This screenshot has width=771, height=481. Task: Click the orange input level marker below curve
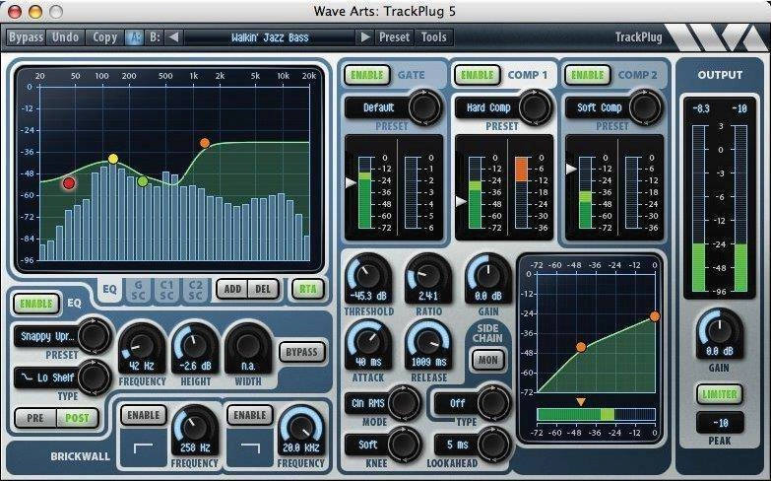[x=581, y=402]
